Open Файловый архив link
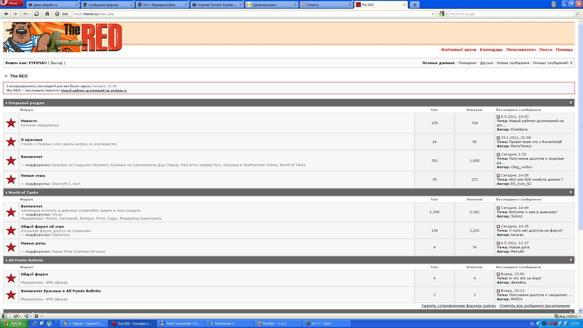 pyautogui.click(x=459, y=50)
